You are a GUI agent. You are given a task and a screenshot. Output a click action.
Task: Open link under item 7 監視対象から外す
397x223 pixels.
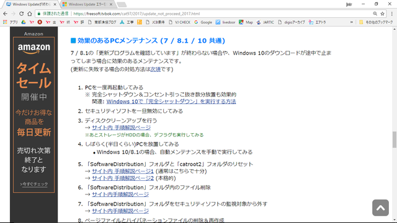[x=120, y=211]
